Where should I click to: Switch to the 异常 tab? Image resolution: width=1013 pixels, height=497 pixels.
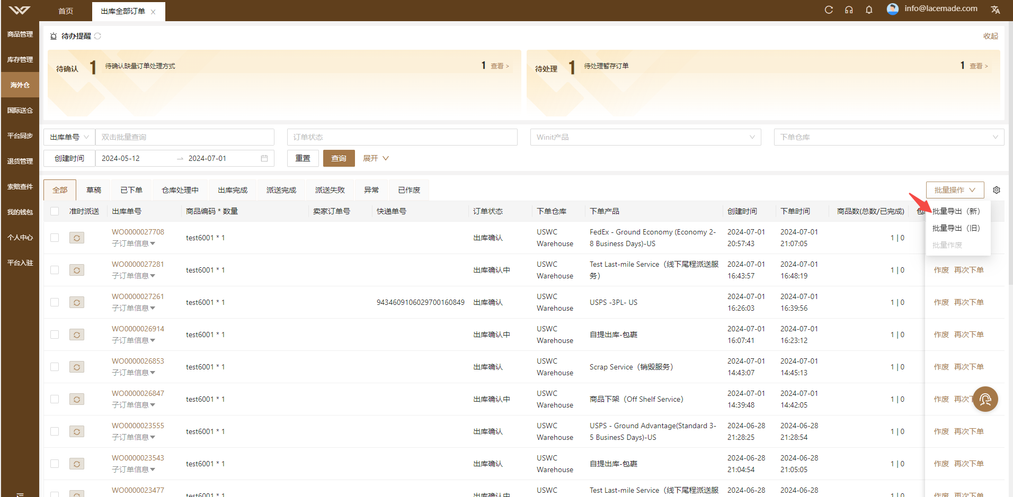371,190
